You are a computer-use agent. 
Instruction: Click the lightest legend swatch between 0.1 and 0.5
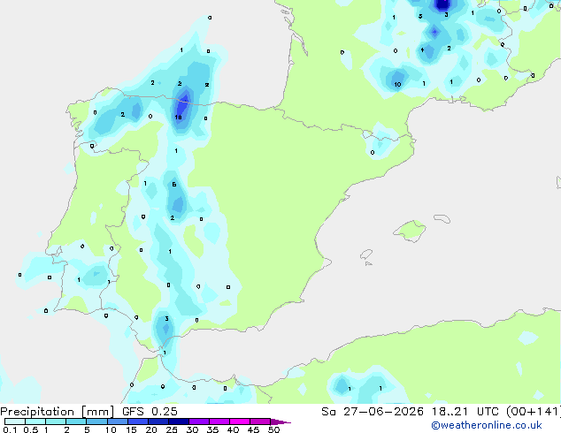(x=15, y=422)
